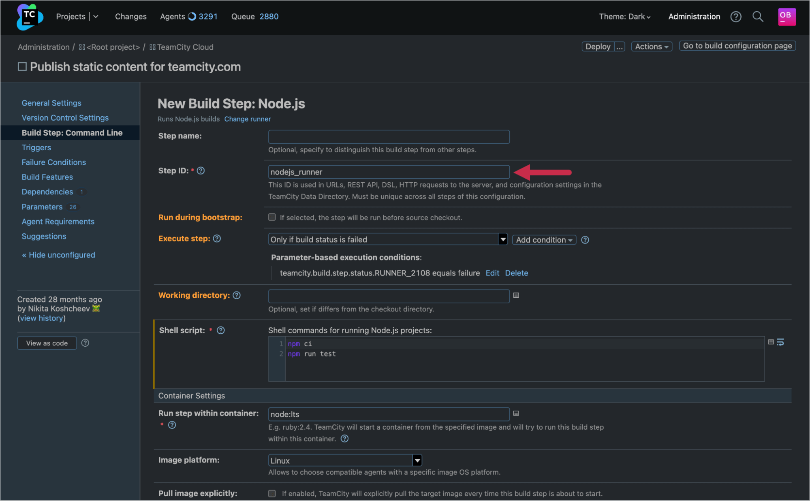Viewport: 810px width, 501px height.
Task: Expand the Projects dropdown chevron
Action: [96, 17]
